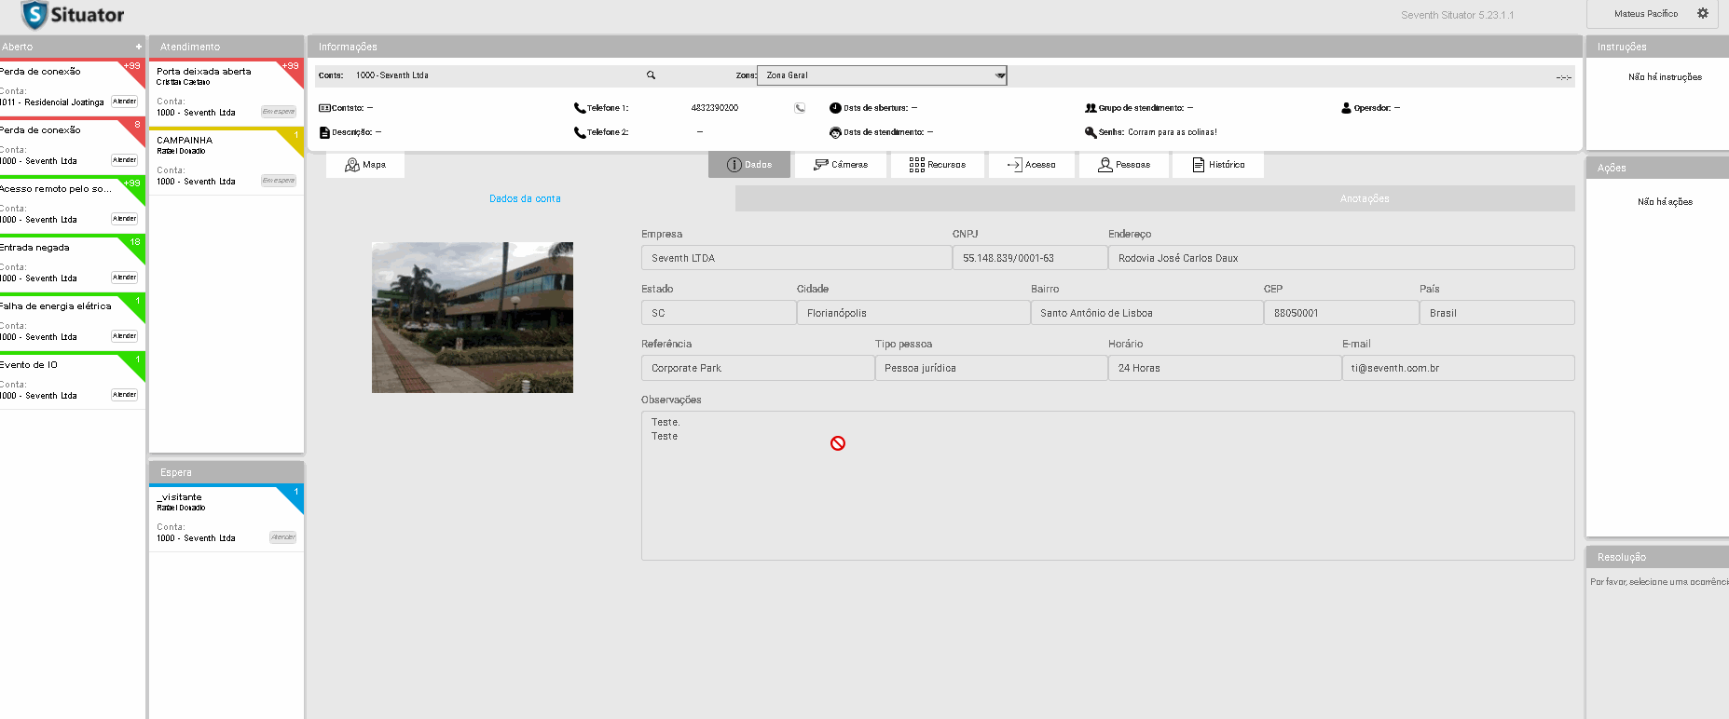Click Atender on _visitante waiting card
This screenshot has width=1729, height=719.
click(x=283, y=537)
